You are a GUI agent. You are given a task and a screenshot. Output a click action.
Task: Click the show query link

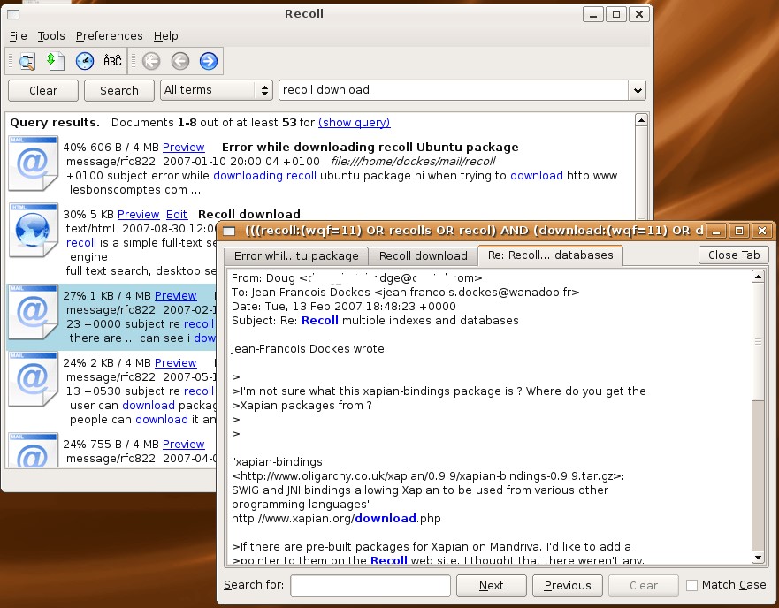[354, 123]
